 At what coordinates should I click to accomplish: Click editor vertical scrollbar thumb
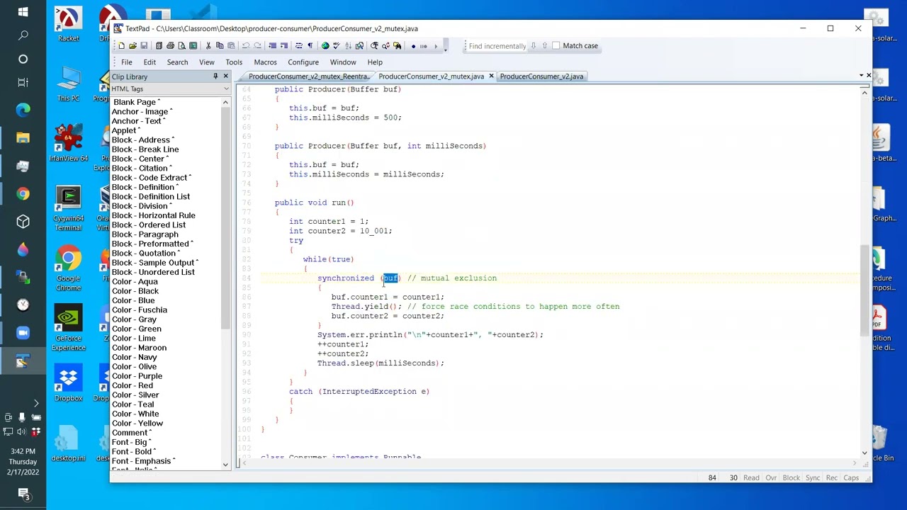point(864,290)
